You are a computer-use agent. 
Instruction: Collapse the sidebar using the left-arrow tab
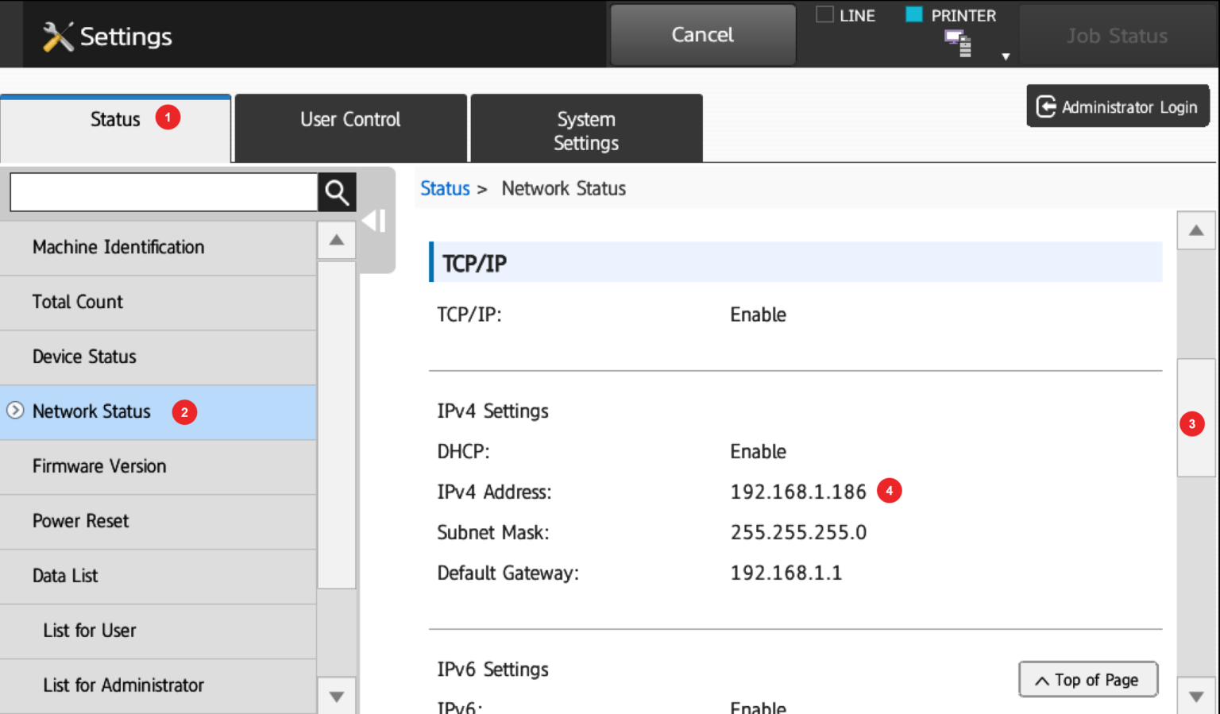coord(373,221)
